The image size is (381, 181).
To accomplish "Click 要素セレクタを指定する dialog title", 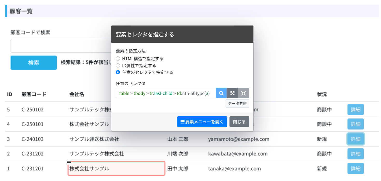I will (145, 34).
